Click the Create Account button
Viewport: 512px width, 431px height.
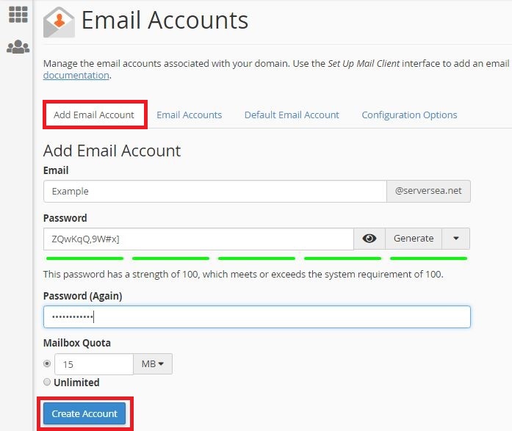click(84, 413)
